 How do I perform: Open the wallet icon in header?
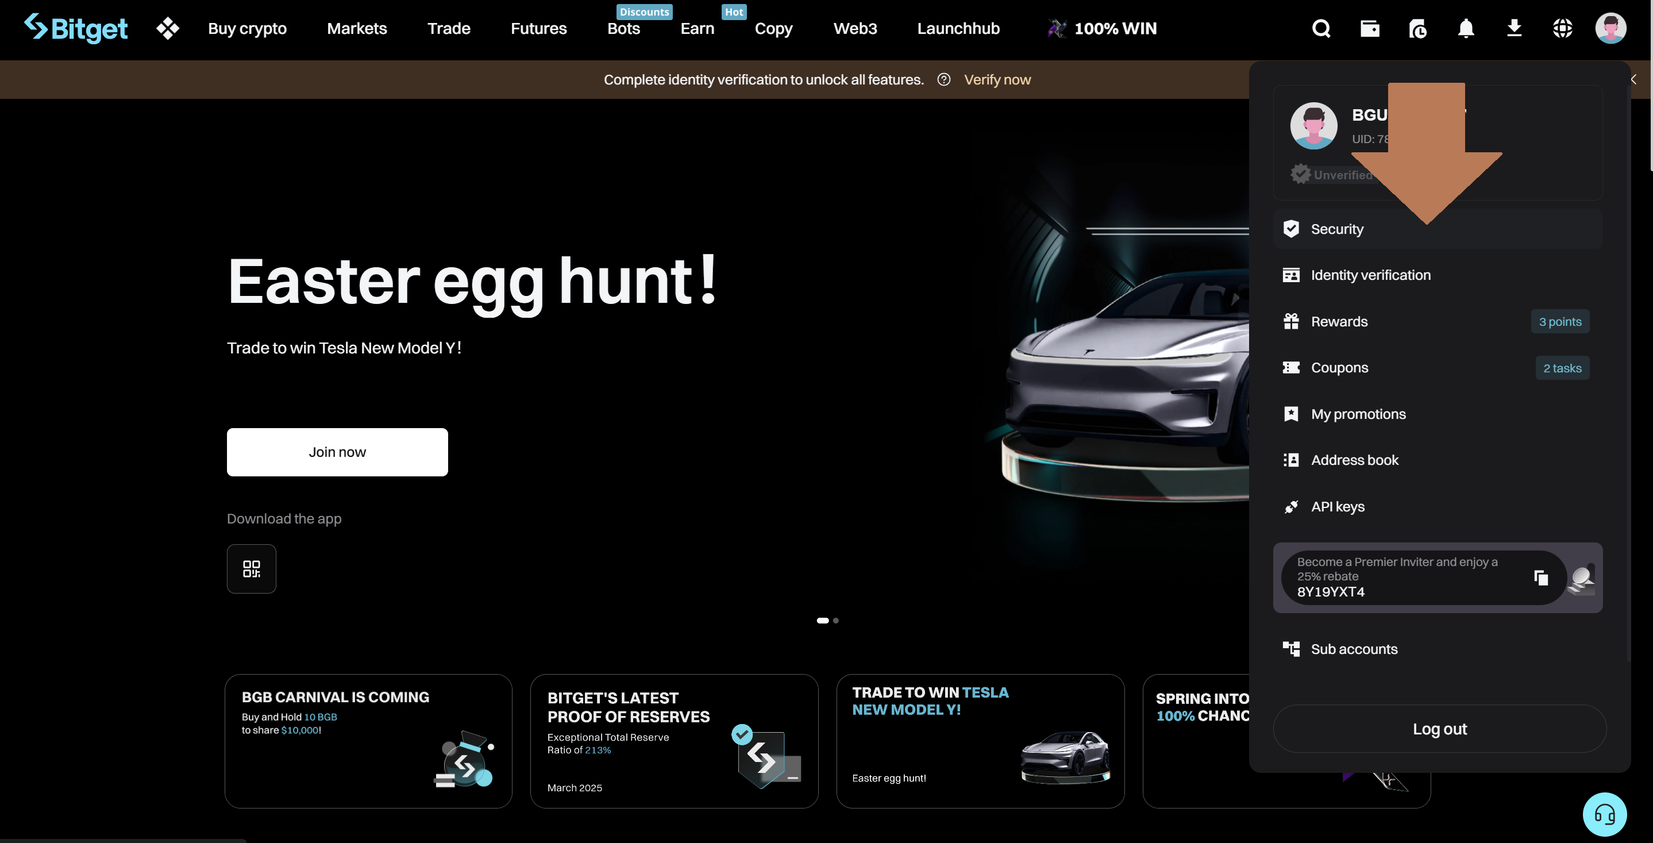click(x=1369, y=28)
